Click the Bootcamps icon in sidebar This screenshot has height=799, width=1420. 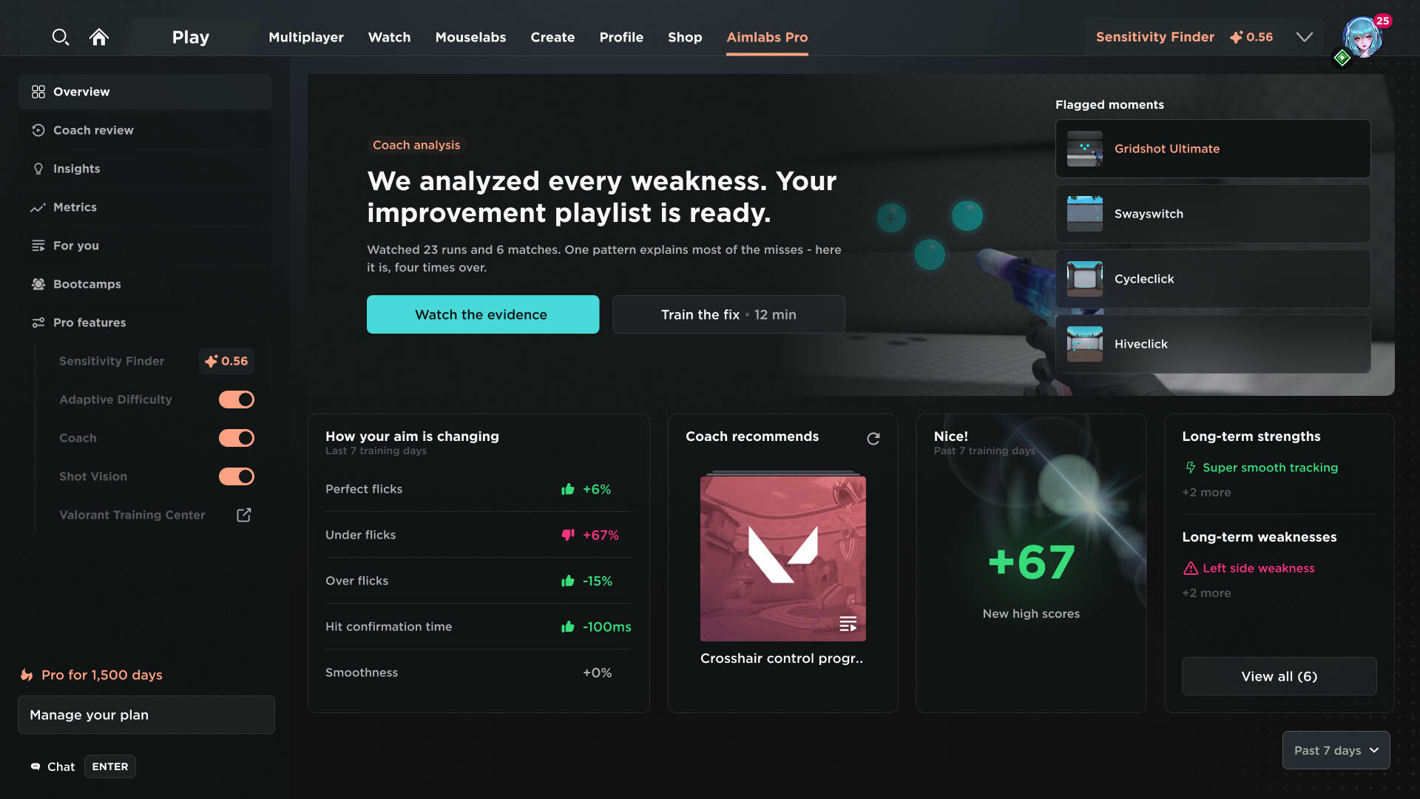[x=38, y=284]
